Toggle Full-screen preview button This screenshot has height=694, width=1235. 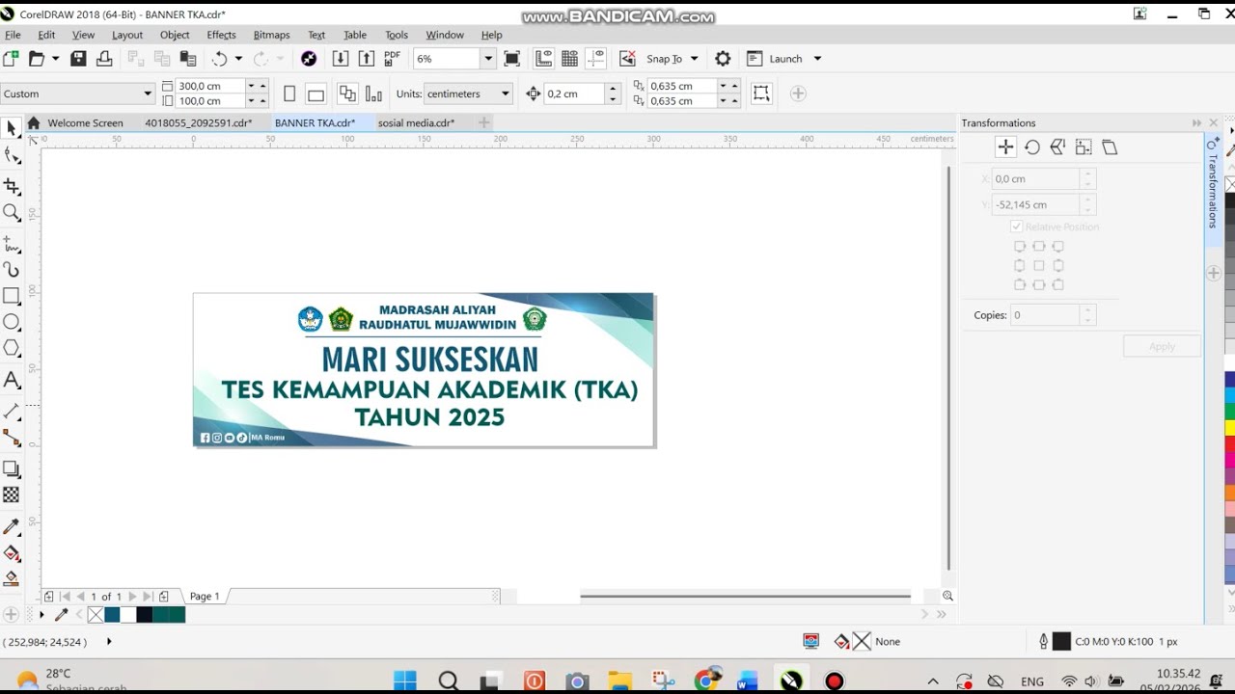pos(511,59)
